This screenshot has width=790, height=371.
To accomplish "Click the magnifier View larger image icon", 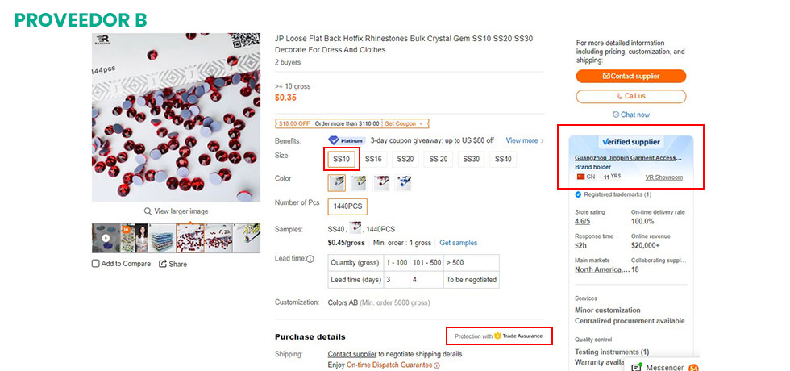I will [148, 211].
